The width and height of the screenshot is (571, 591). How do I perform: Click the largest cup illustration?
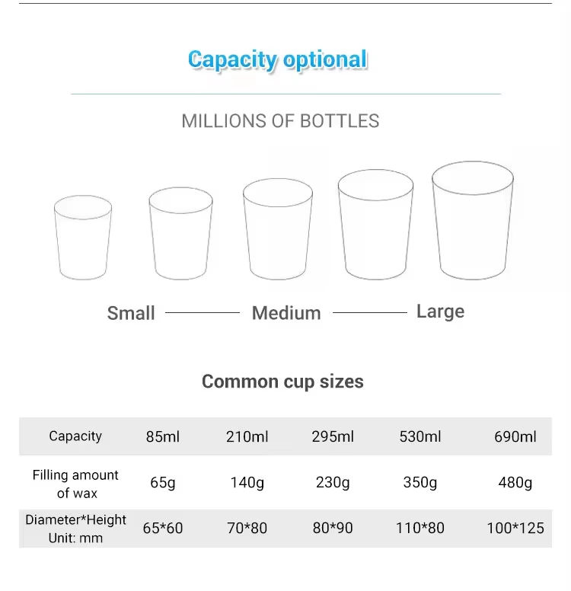[x=473, y=220]
